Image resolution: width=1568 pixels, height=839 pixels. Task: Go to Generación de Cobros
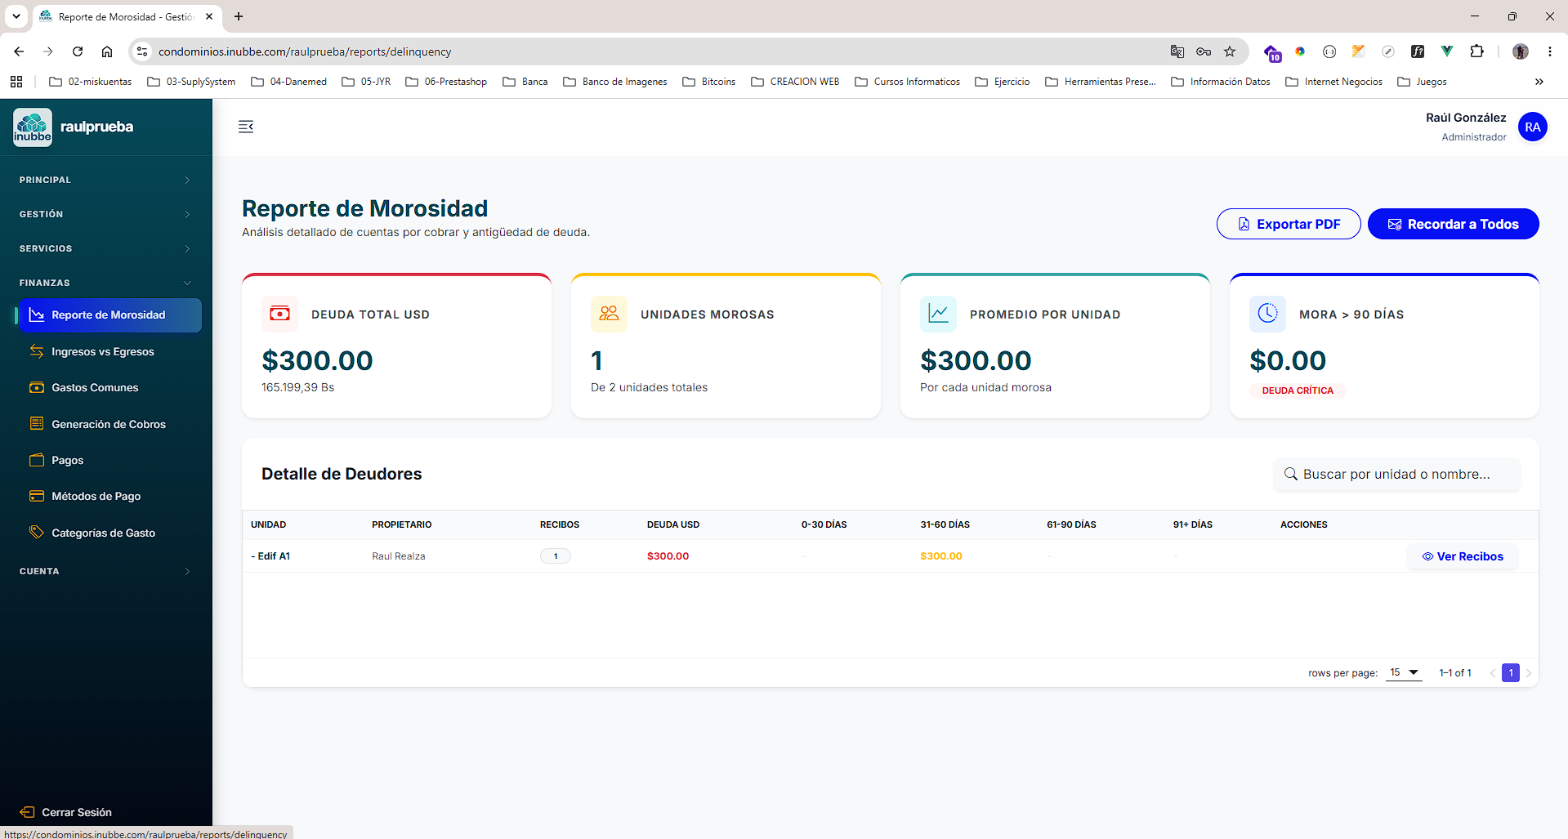(x=109, y=424)
